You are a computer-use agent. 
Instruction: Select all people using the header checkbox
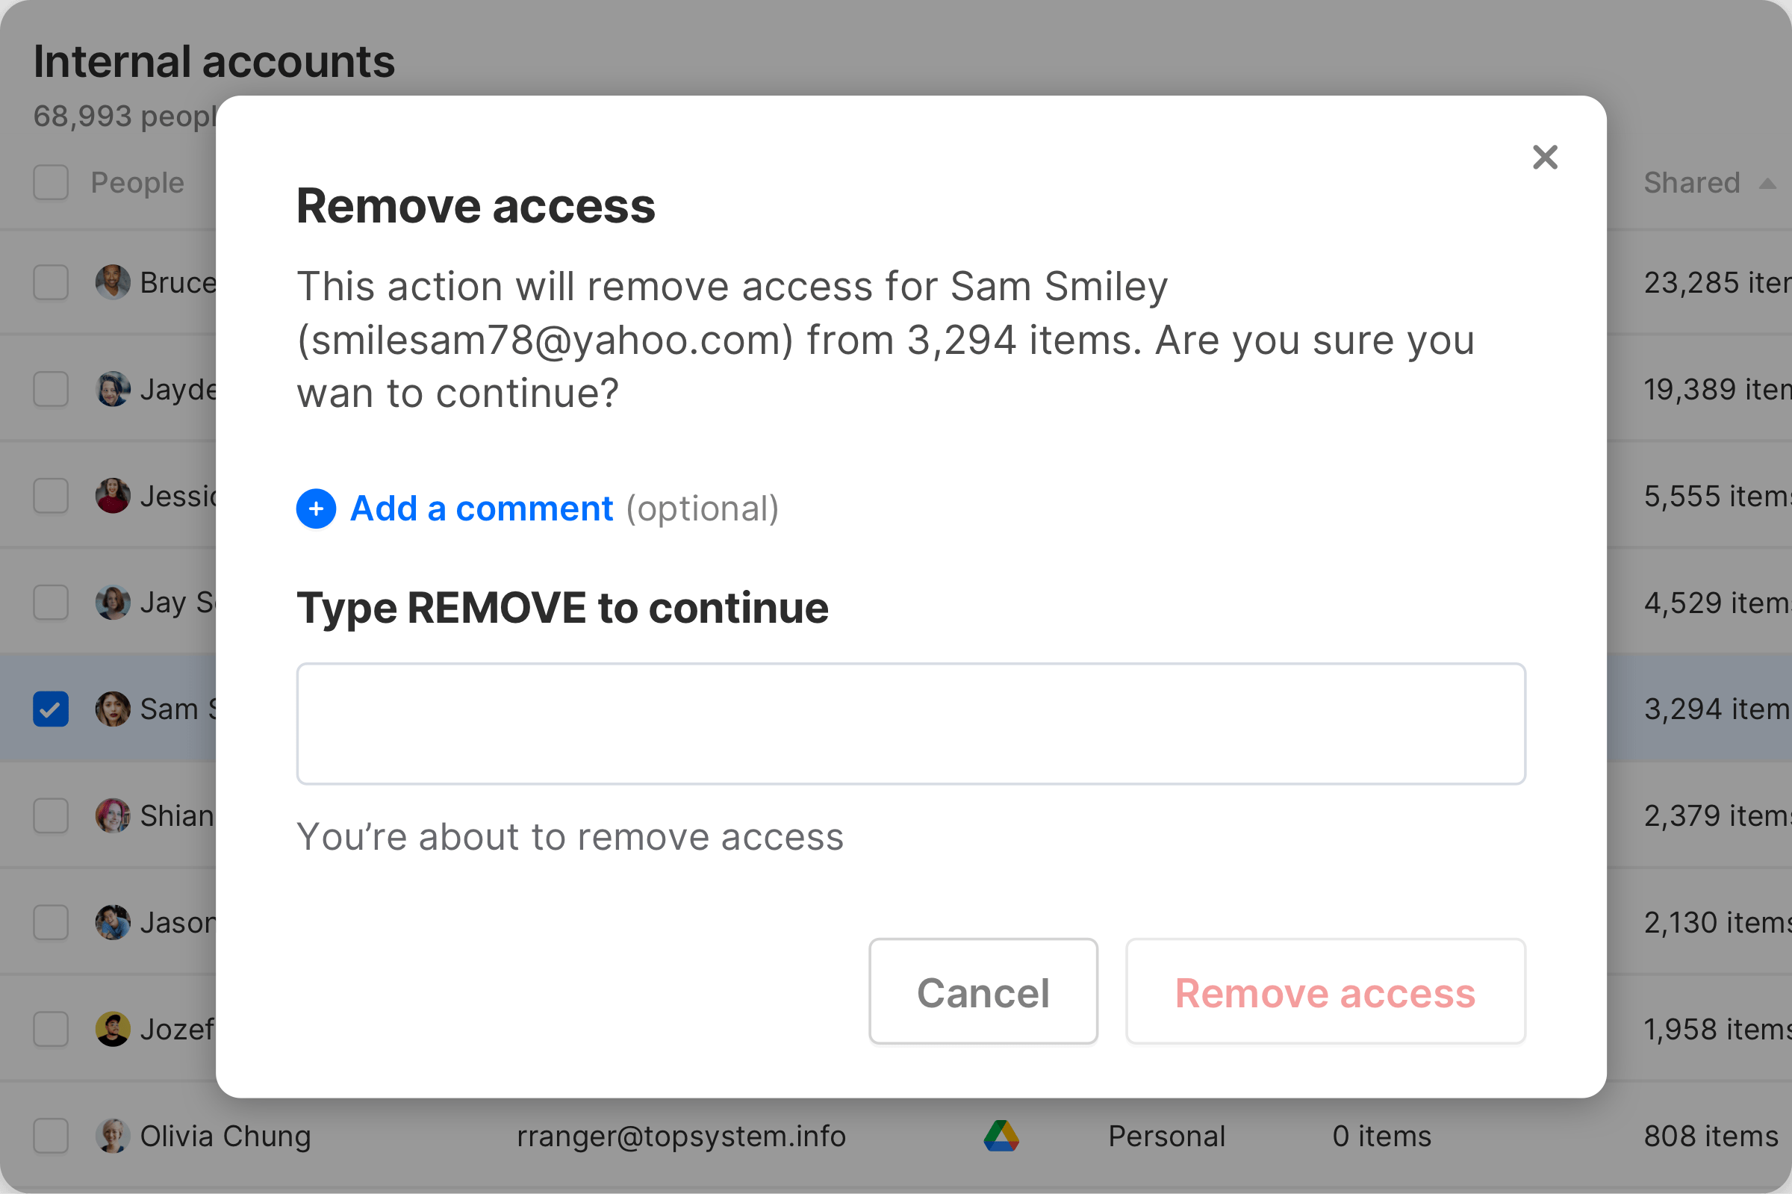point(50,183)
